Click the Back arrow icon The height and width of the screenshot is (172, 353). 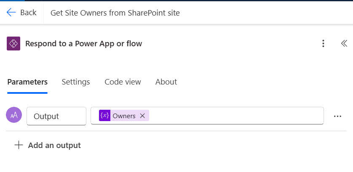[x=11, y=13]
